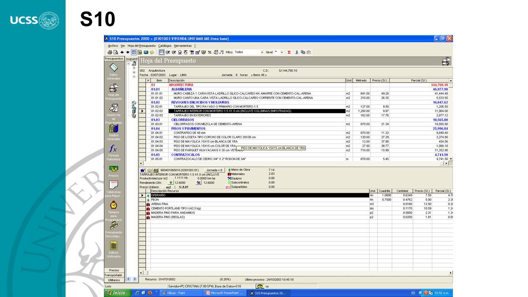Click the m2 unit button by Precio Unitario
Screen dimensions: 528x297
click(168, 187)
